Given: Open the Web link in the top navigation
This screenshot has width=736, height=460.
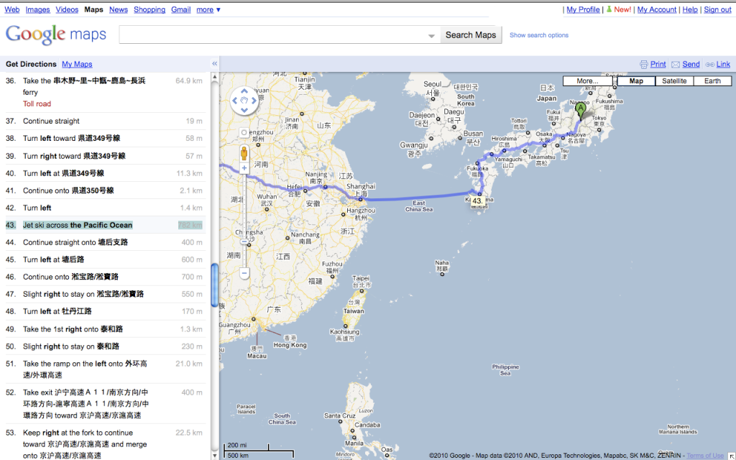Looking at the screenshot, I should point(12,9).
